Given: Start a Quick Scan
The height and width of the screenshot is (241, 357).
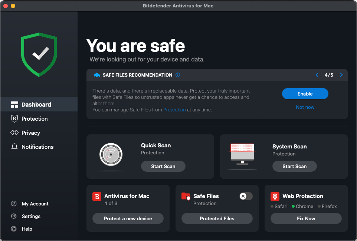Looking at the screenshot, I should (163, 166).
